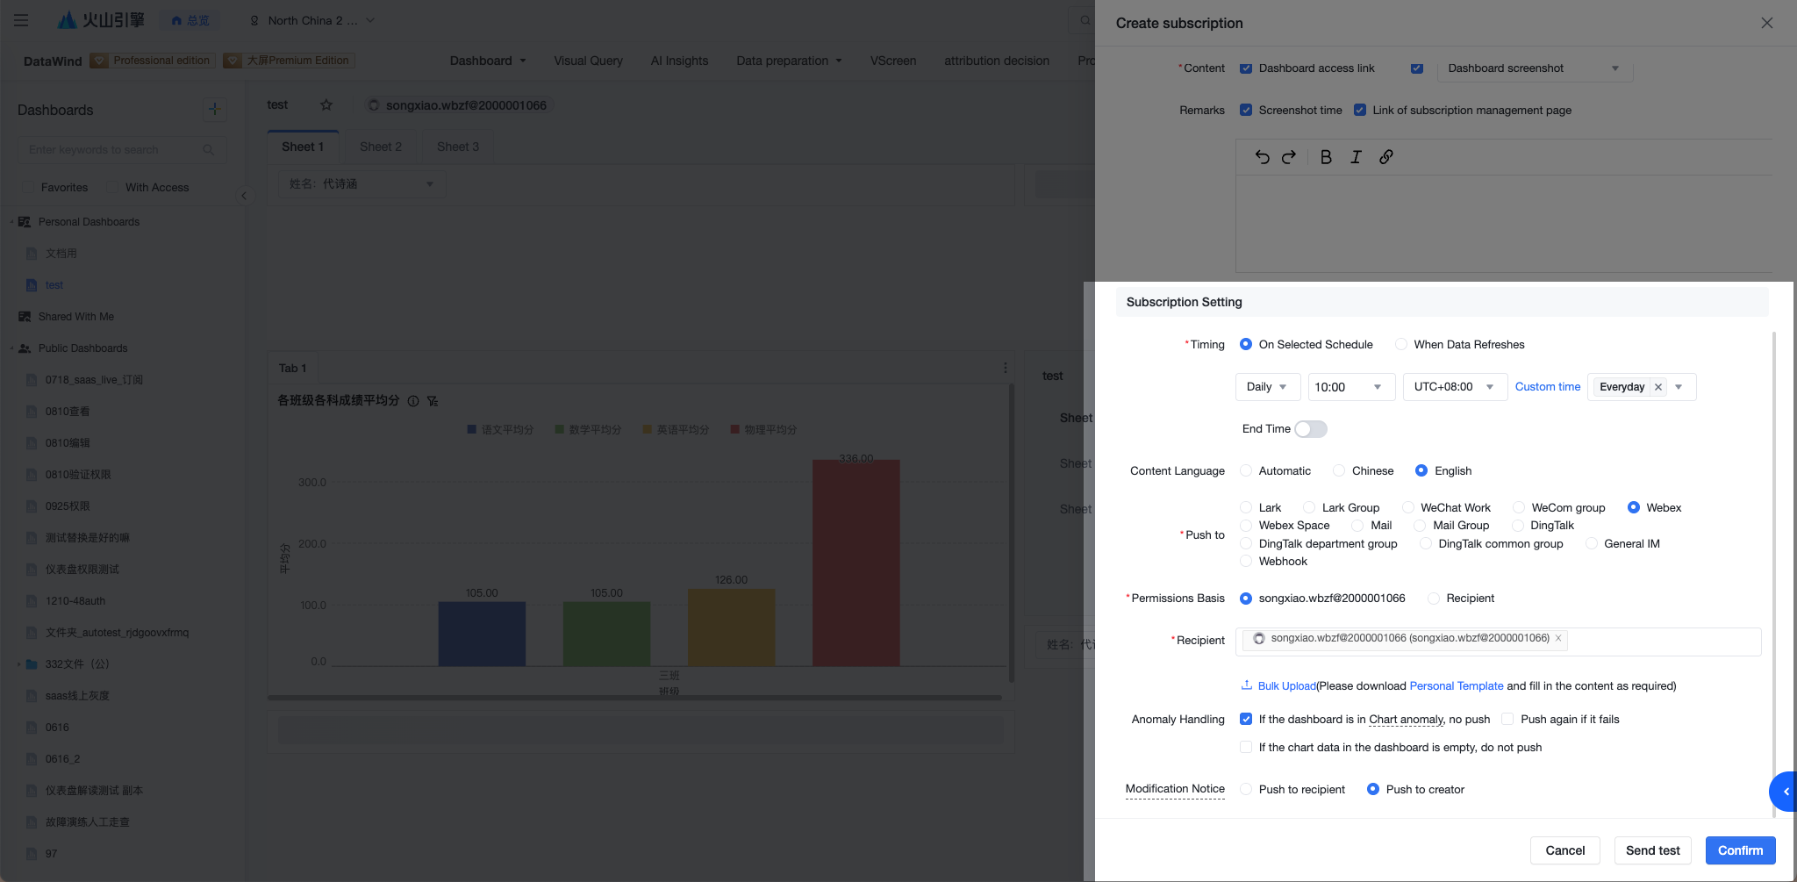1797x882 pixels.
Task: Toggle bold formatting in remarks
Action: point(1326,157)
